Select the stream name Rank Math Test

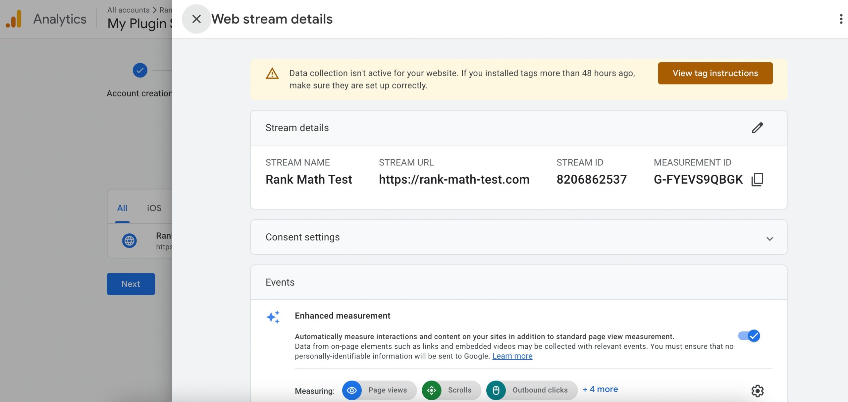click(x=309, y=179)
